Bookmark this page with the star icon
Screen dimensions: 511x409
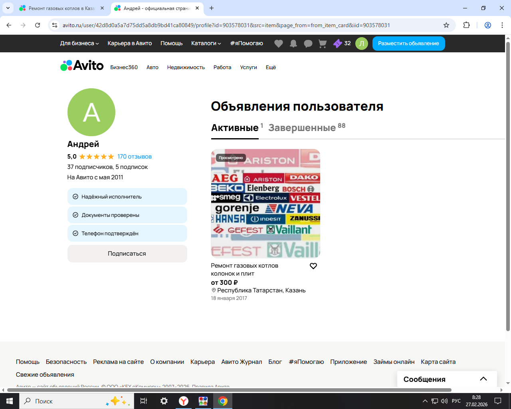(446, 25)
